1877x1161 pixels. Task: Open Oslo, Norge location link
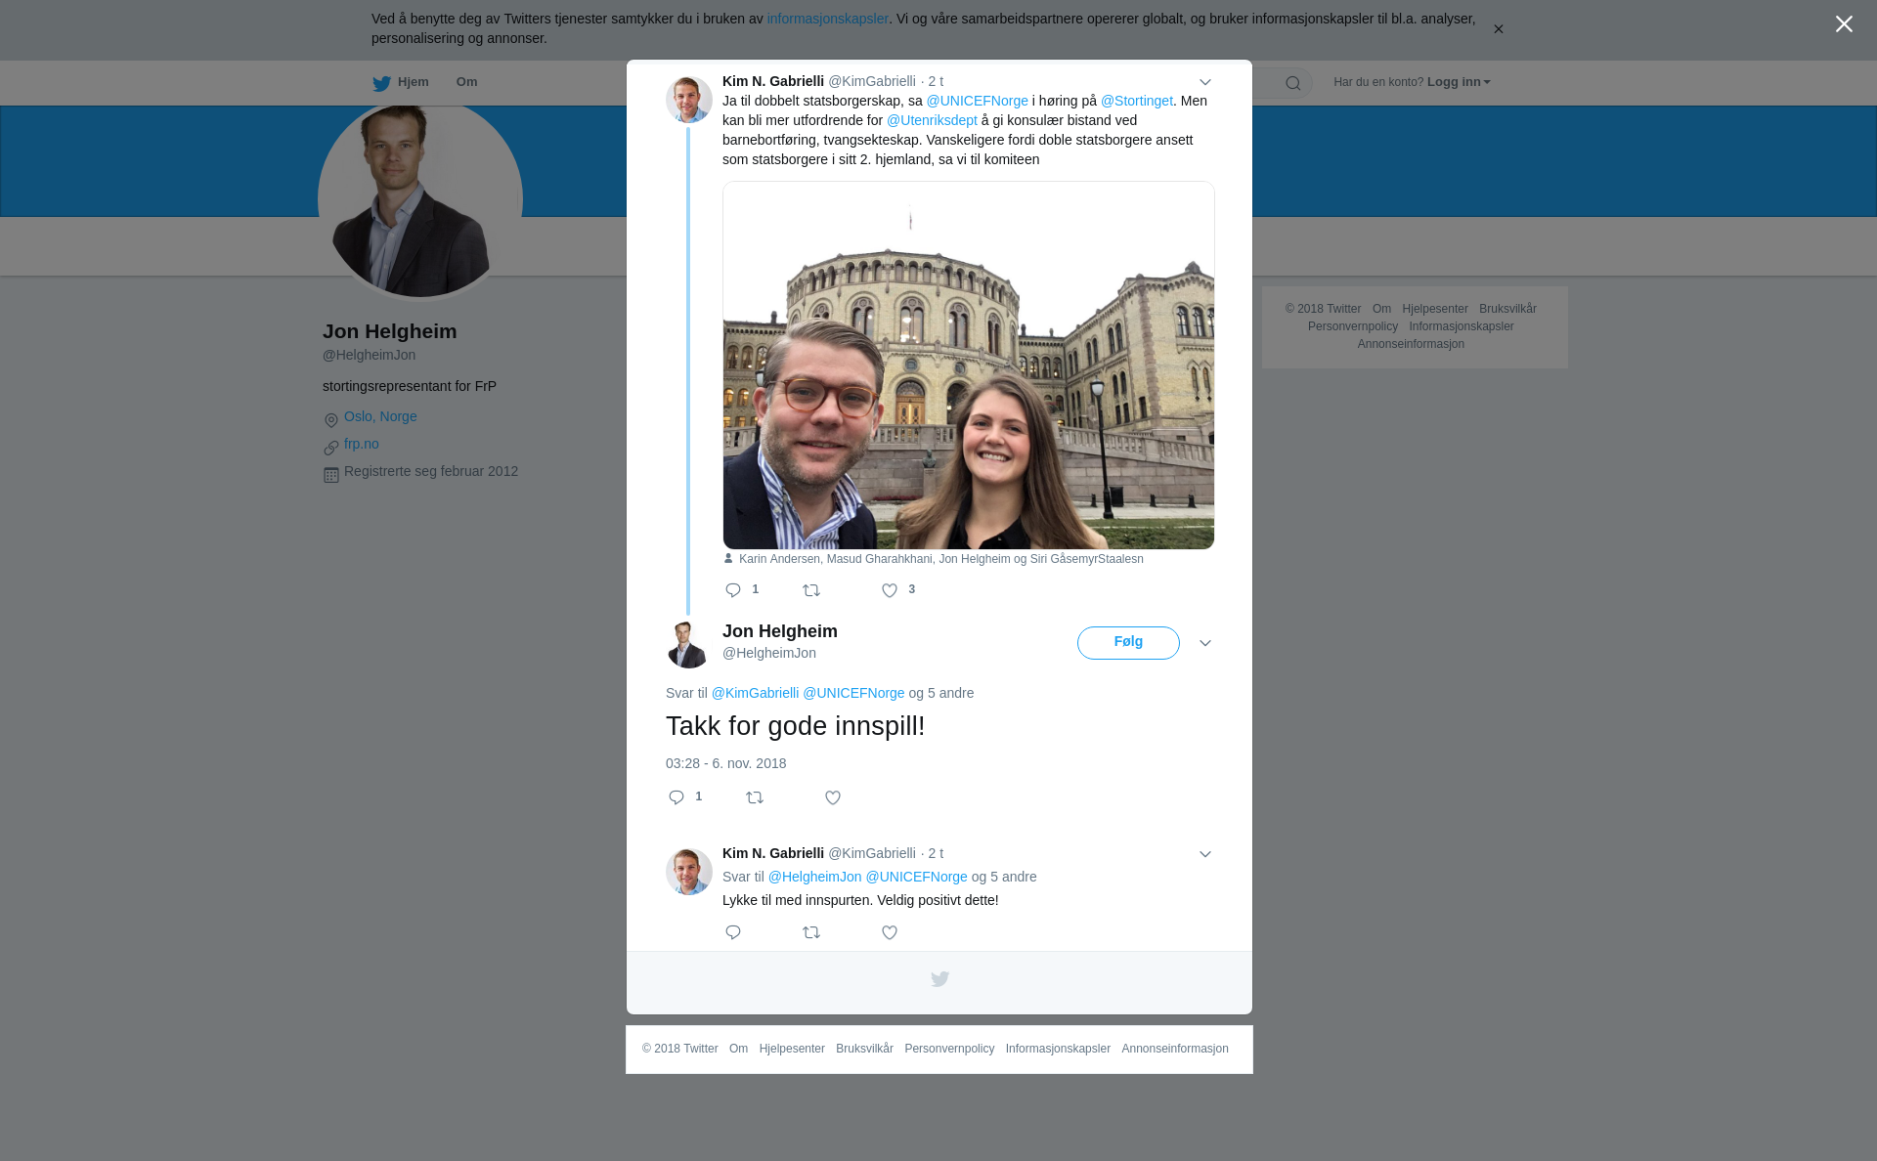click(x=380, y=416)
